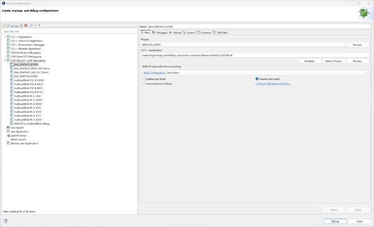The width and height of the screenshot is (374, 227).
Task: Click the New launch configuration icon
Action: [4, 26]
